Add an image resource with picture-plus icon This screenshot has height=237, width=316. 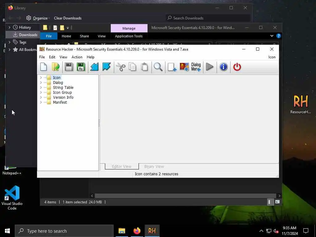click(184, 67)
